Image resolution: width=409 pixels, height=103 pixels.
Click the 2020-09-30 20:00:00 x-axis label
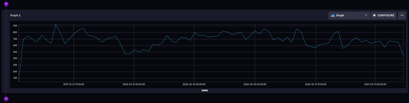pos(255,84)
